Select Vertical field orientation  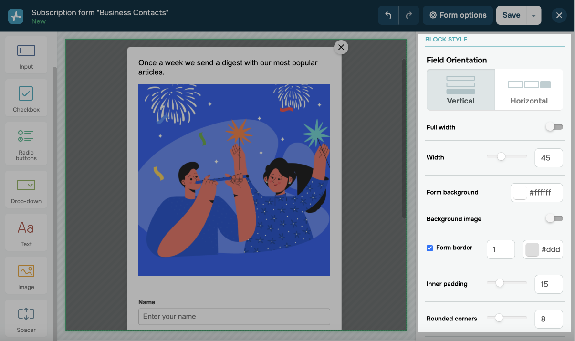click(x=460, y=90)
